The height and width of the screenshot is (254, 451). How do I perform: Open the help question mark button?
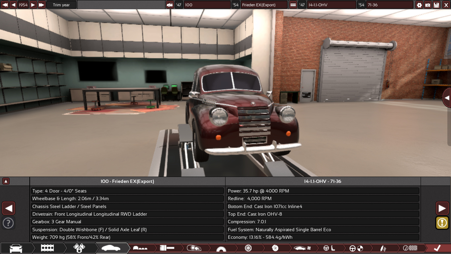[8, 223]
